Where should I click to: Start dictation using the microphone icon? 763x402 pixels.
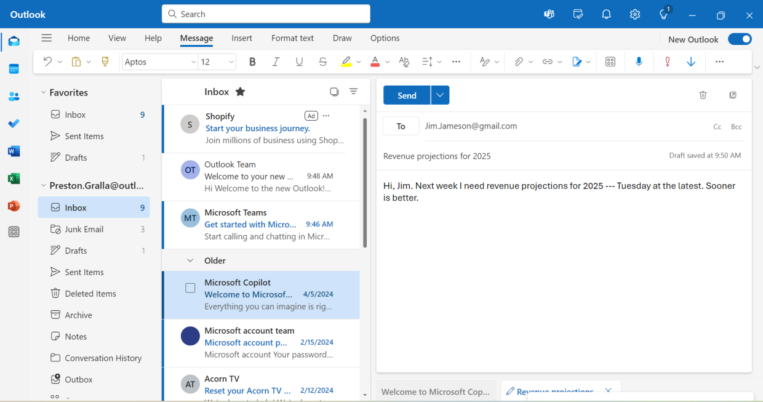click(x=639, y=62)
